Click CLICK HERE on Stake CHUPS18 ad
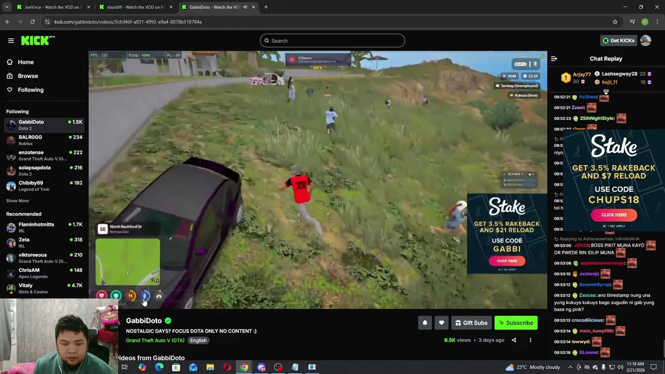The width and height of the screenshot is (665, 374). (x=614, y=215)
